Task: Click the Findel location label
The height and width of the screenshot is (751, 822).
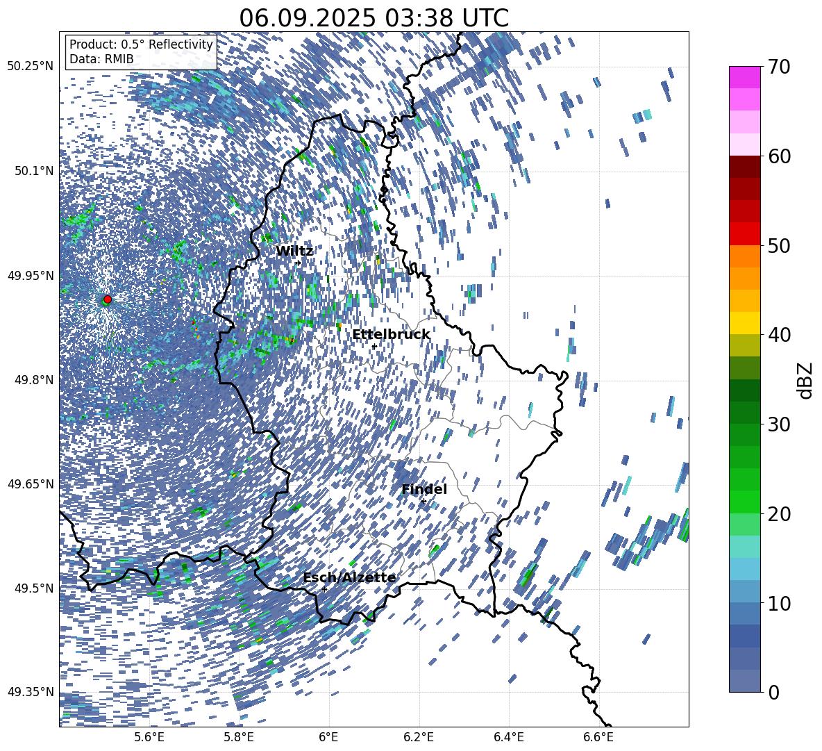Action: point(424,489)
